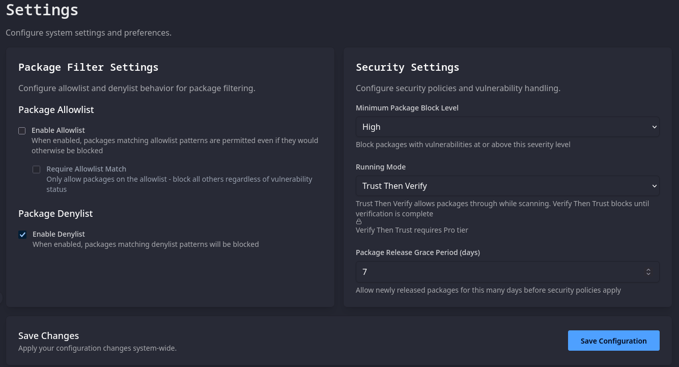Click the Package Filter Settings panel title
The width and height of the screenshot is (679, 367).
[88, 67]
